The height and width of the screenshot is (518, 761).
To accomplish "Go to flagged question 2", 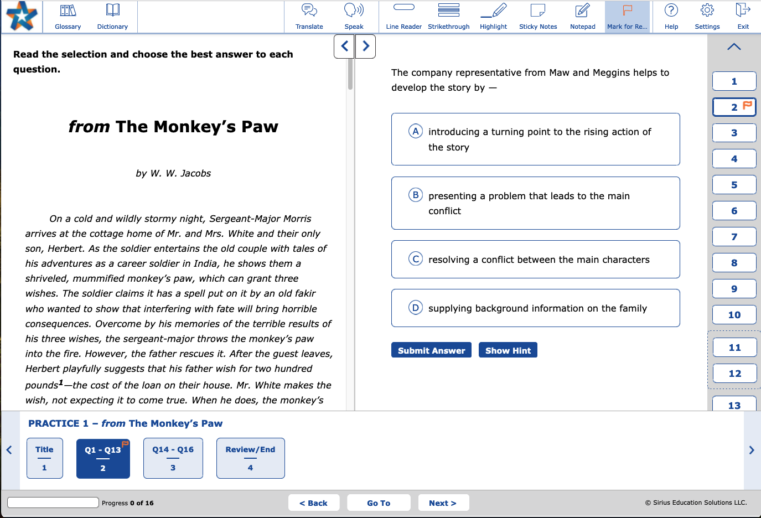I will (734, 107).
